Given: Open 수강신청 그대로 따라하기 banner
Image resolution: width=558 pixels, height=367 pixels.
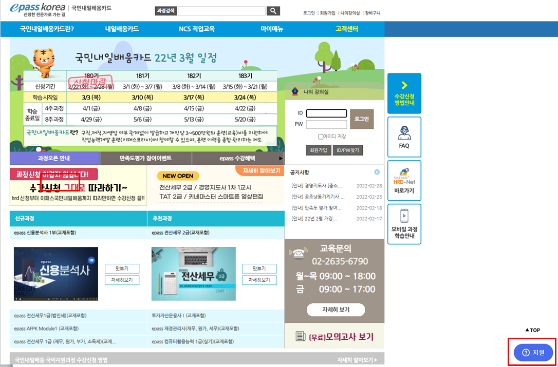Looking at the screenshot, I should 78,185.
